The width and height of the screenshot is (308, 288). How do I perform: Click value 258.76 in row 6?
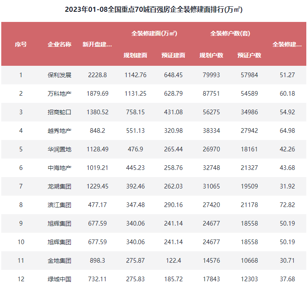(173, 168)
